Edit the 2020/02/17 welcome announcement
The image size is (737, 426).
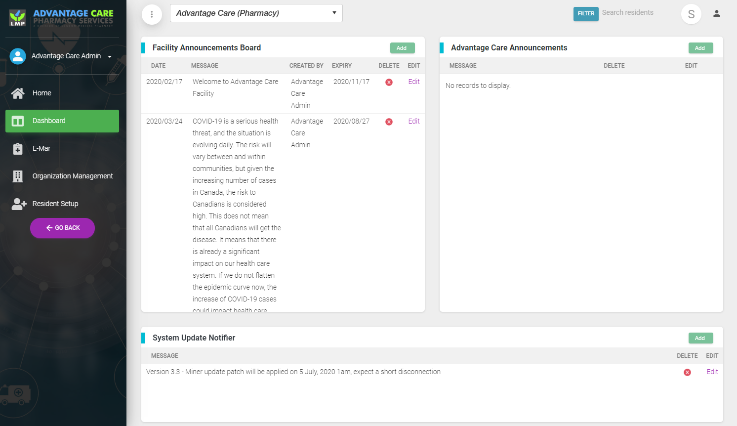414,82
